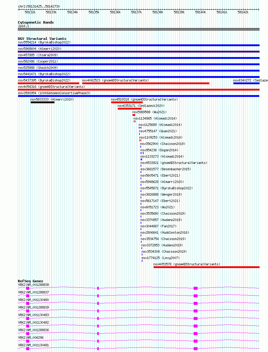Click the nsv3372853 (Audano2019) label
268x352 pixels.
[x=162, y=245]
